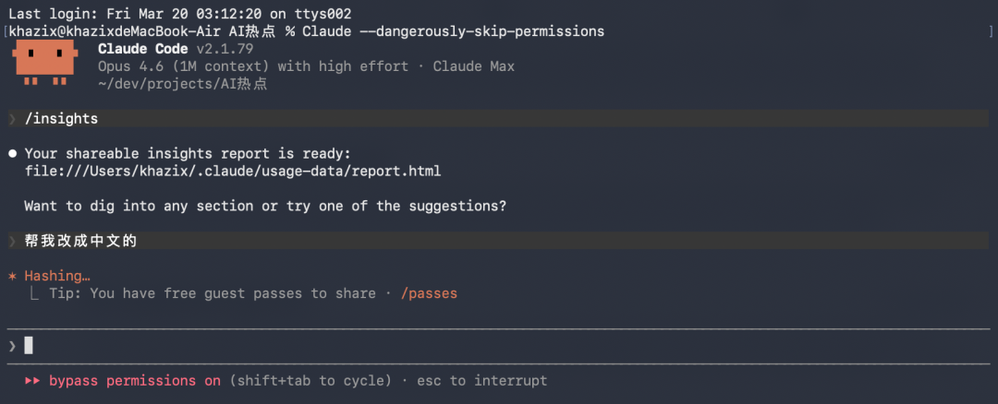
Task: Click the Claude Code pixel mascot logo
Action: (43, 63)
